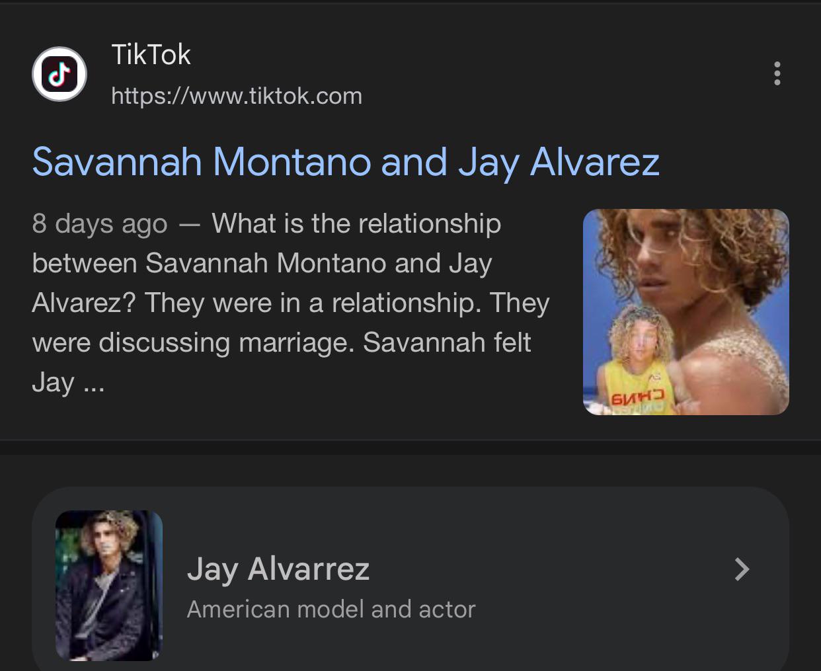Image resolution: width=821 pixels, height=671 pixels.
Task: Click the "American model and actor" subtitle
Action: coord(331,609)
